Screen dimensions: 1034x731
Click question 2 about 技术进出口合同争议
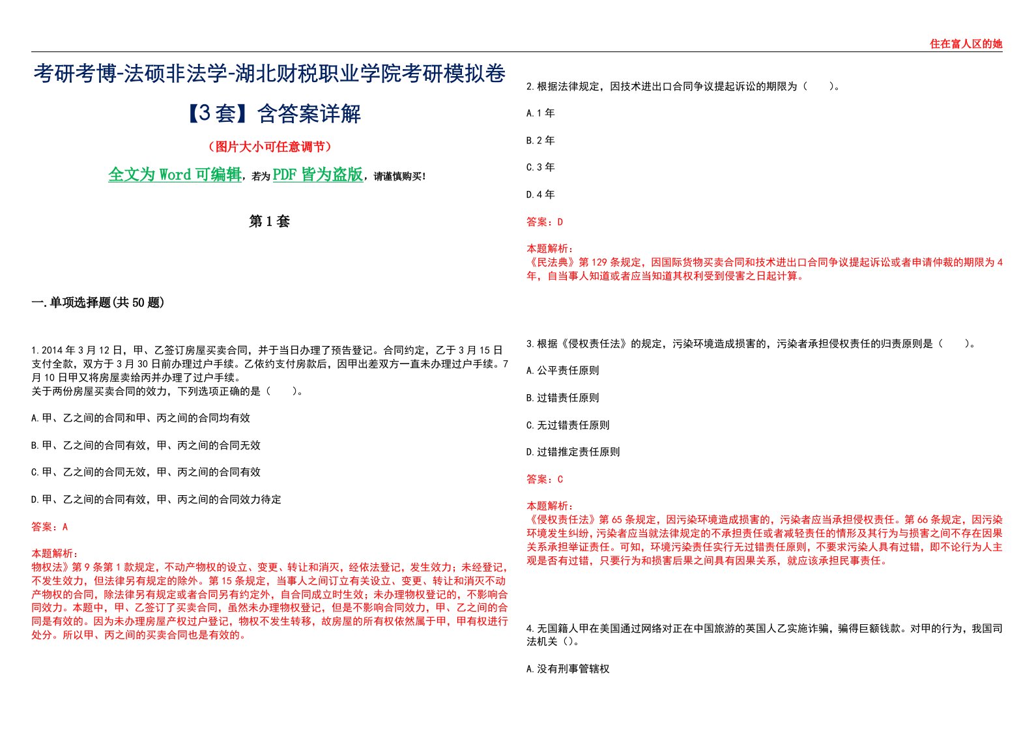(x=683, y=86)
